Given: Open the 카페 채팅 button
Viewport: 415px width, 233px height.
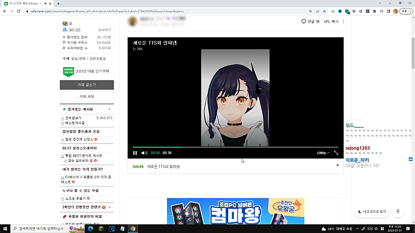Looking at the screenshot, I should click(87, 97).
